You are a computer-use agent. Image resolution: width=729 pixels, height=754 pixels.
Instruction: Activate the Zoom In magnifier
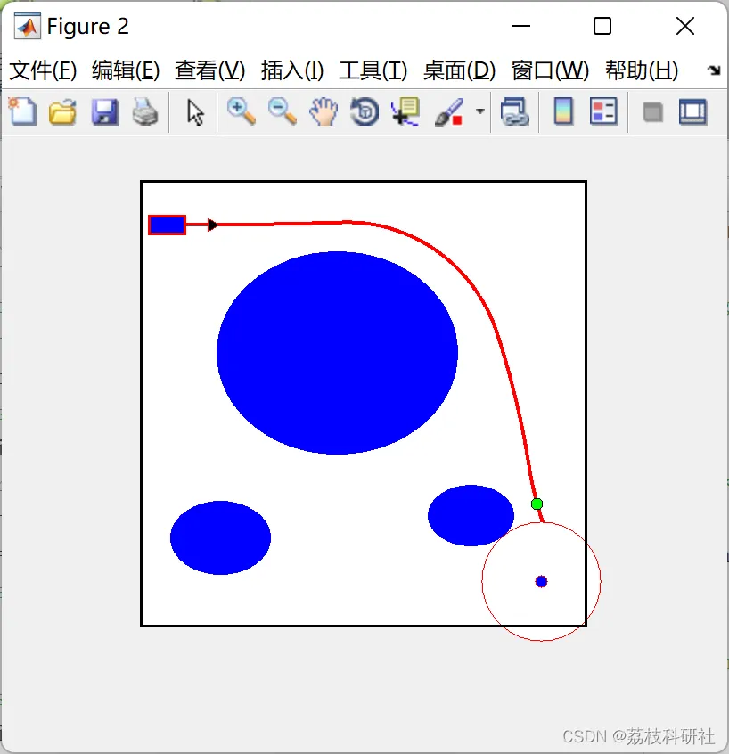[241, 111]
